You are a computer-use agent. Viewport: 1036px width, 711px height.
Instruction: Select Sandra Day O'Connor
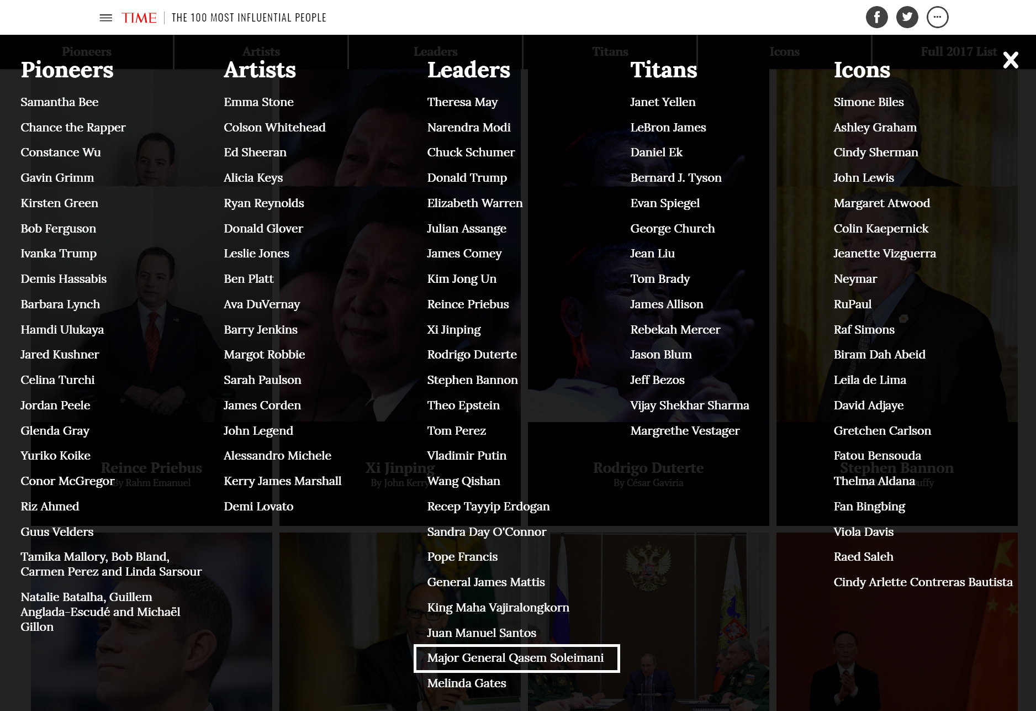point(487,532)
